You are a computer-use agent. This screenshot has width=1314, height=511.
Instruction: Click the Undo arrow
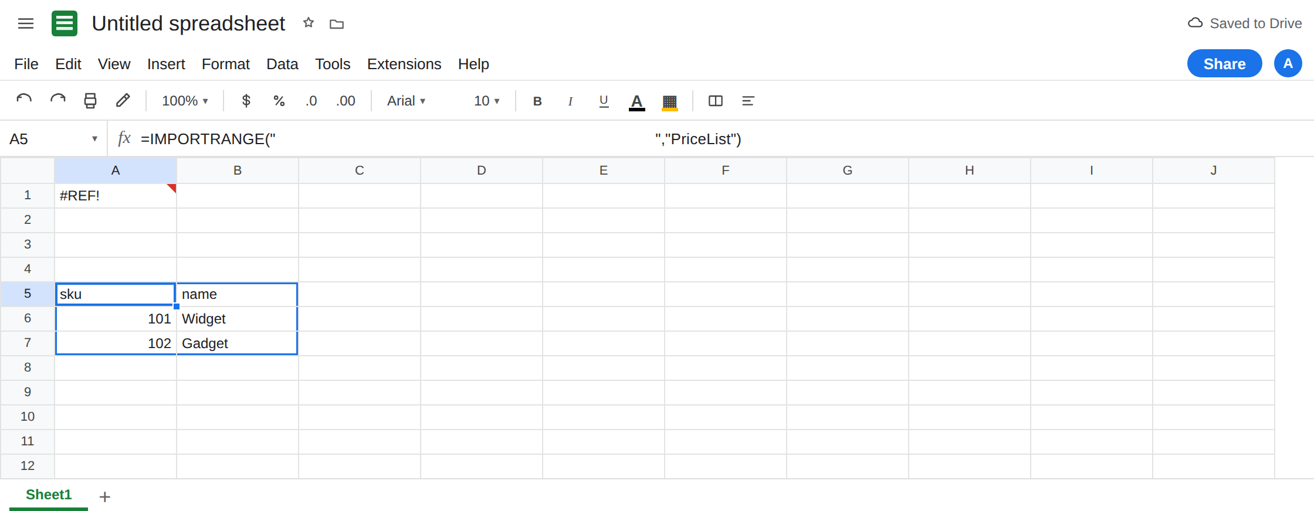click(24, 101)
